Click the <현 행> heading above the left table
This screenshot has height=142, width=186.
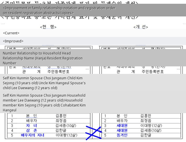click(x=48, y=27)
